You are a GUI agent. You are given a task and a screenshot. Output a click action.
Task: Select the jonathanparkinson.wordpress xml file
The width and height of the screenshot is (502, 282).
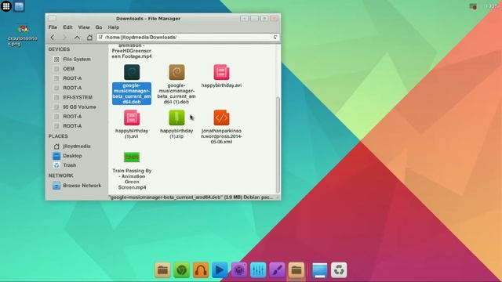click(221, 127)
